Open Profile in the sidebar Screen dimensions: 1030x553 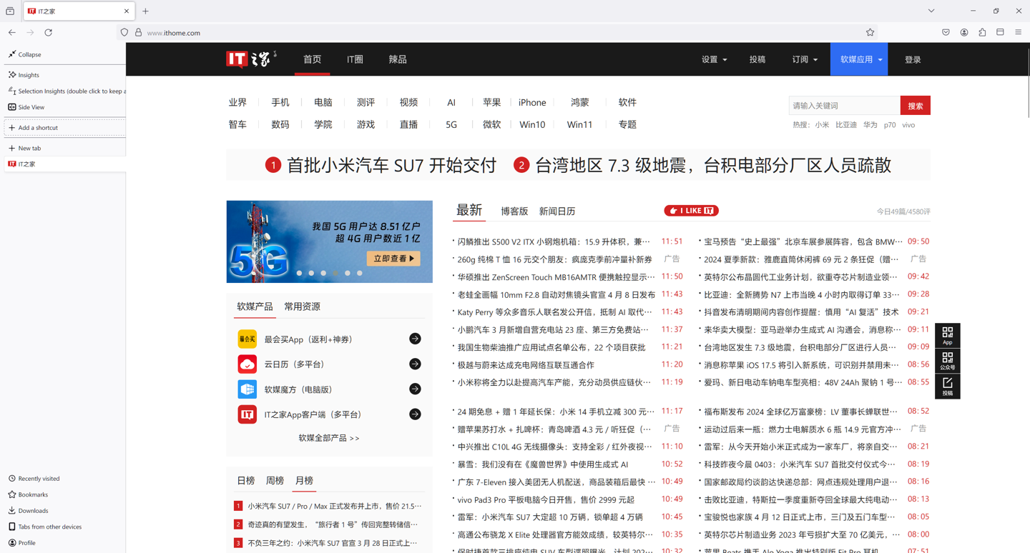coord(22,543)
